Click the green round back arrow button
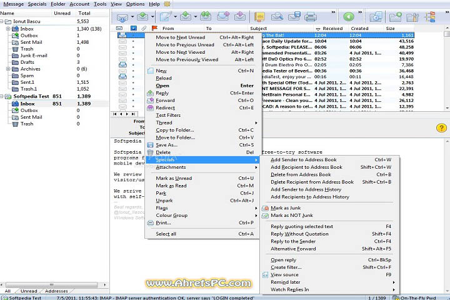The height and width of the screenshot is (300, 450). click(x=349, y=17)
